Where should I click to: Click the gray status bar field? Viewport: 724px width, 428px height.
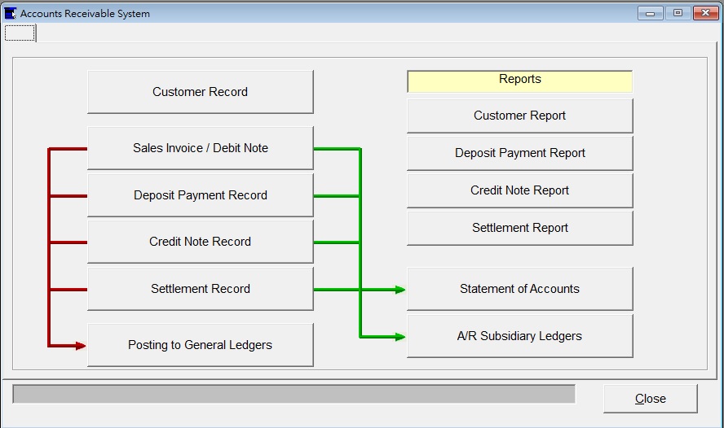click(x=294, y=394)
